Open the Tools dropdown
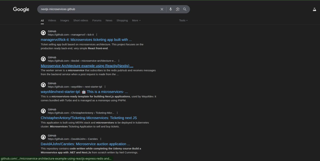Image resolution: width=320 pixels, height=161 pixels. coord(183,20)
